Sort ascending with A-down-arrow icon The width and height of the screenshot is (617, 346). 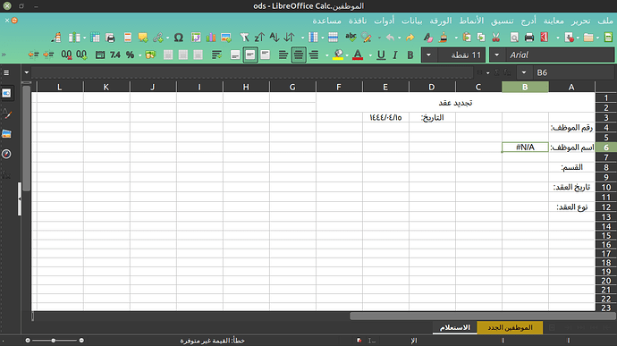[x=275, y=38]
